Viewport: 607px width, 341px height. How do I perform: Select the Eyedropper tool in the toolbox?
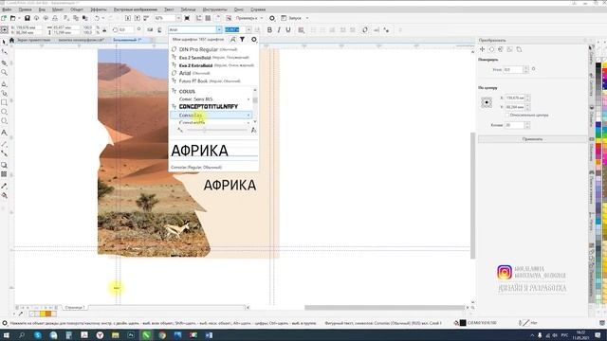(x=4, y=186)
